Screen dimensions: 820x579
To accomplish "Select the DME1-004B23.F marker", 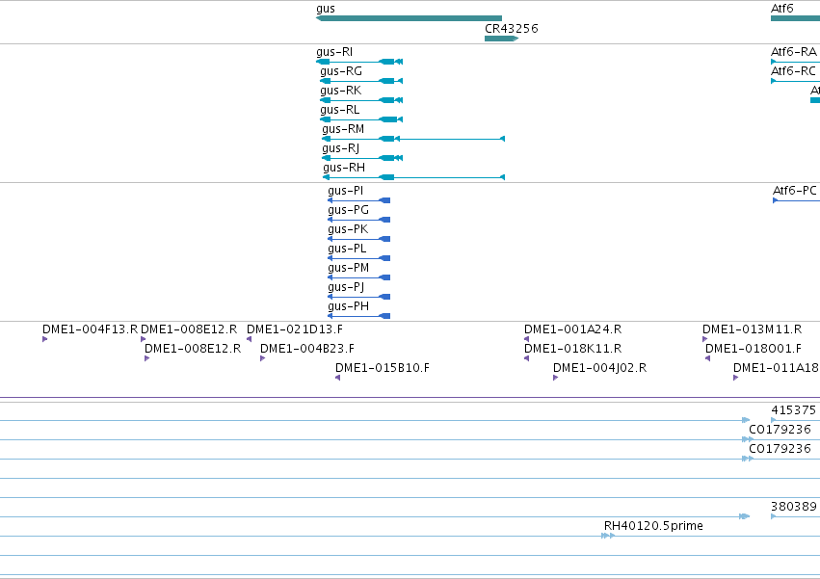I will click(x=262, y=358).
